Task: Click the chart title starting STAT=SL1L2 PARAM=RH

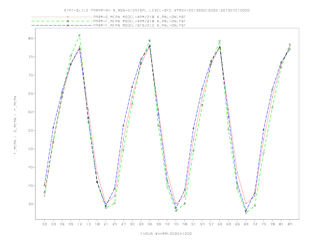Action: point(156,10)
